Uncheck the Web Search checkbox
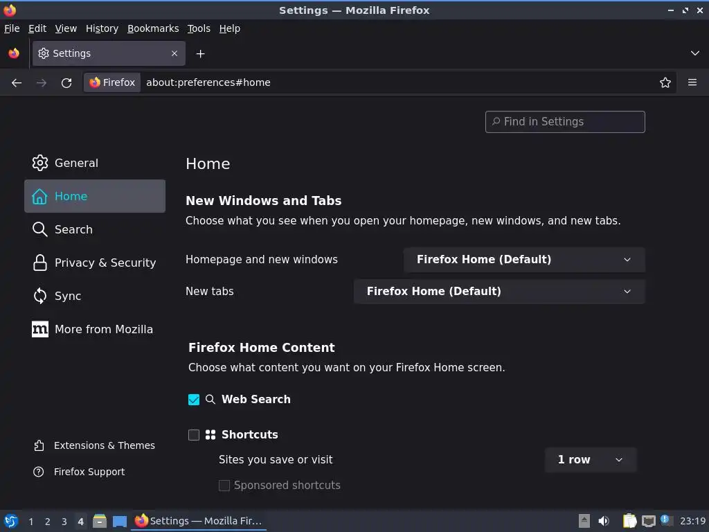 194,400
